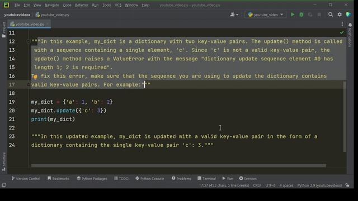Open the TODO tool window
358x201 pixels.
[x=121, y=179]
